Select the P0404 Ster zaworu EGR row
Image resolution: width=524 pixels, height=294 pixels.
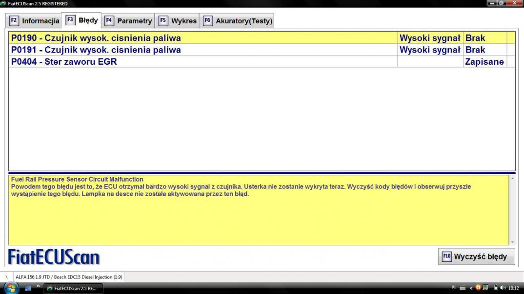[x=262, y=62]
